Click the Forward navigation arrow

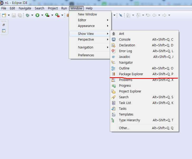click(x=164, y=15)
